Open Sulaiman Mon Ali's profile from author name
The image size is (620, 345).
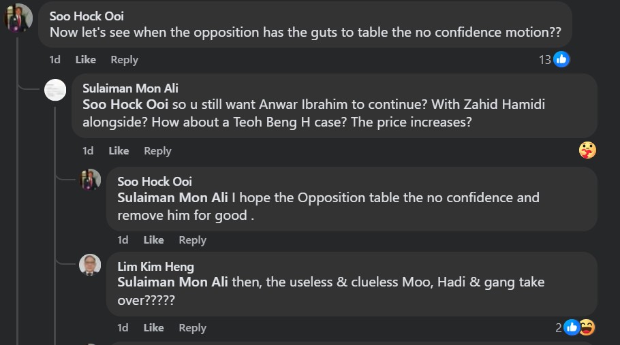(x=131, y=88)
